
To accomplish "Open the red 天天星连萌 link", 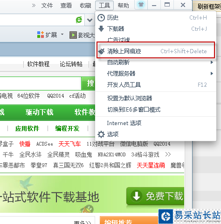I will pos(151,165).
